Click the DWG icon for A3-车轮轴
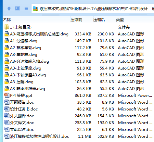The height and width of the screenshot is (142, 154). coord(7,54)
